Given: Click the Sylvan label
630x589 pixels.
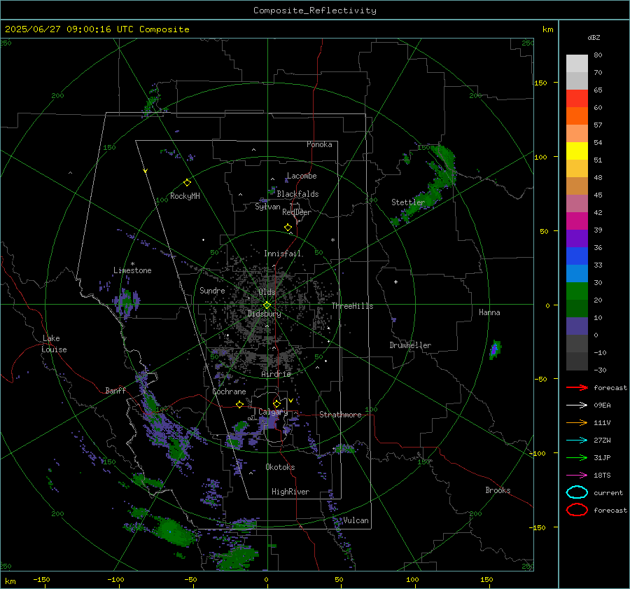Looking at the screenshot, I should (x=267, y=207).
